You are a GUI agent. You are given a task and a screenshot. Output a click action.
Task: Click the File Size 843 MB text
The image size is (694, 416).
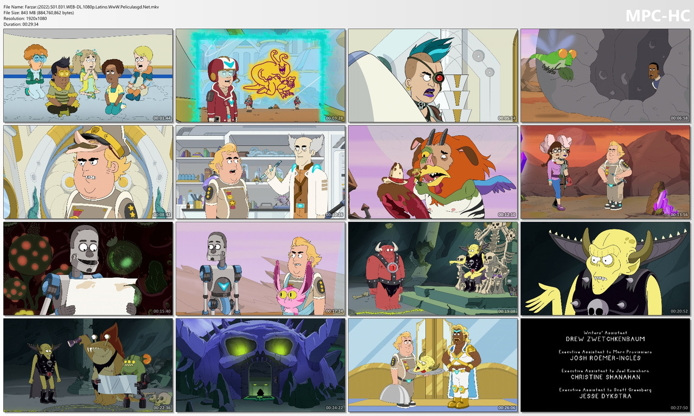[x=38, y=12]
